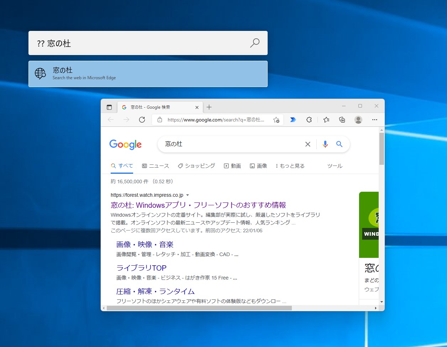The width and height of the screenshot is (447, 347).
Task: Switch to ニュース results tab
Action: [156, 166]
